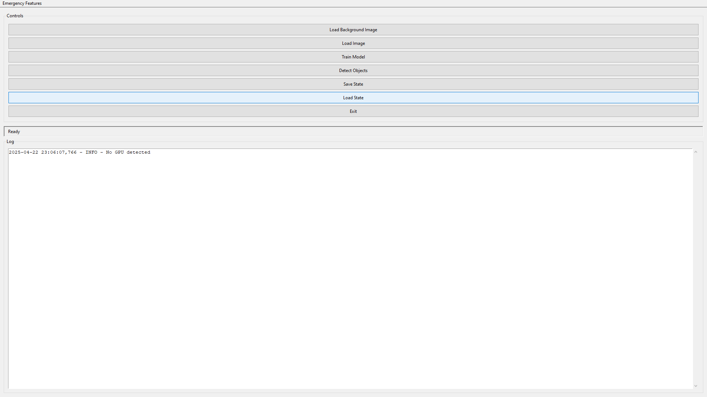Start training with Train Model button

(x=353, y=57)
